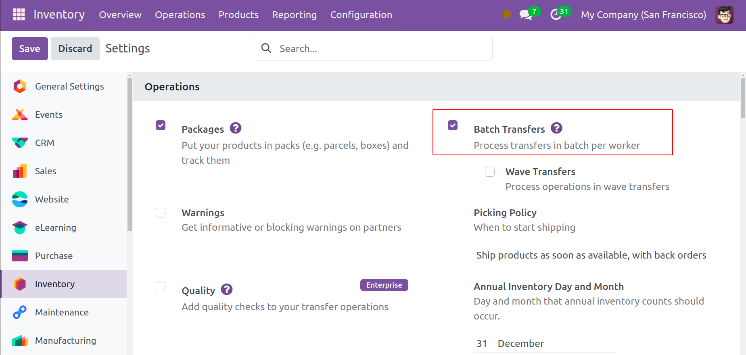Open the CRM settings sidebar icon
The width and height of the screenshot is (746, 355).
point(19,143)
